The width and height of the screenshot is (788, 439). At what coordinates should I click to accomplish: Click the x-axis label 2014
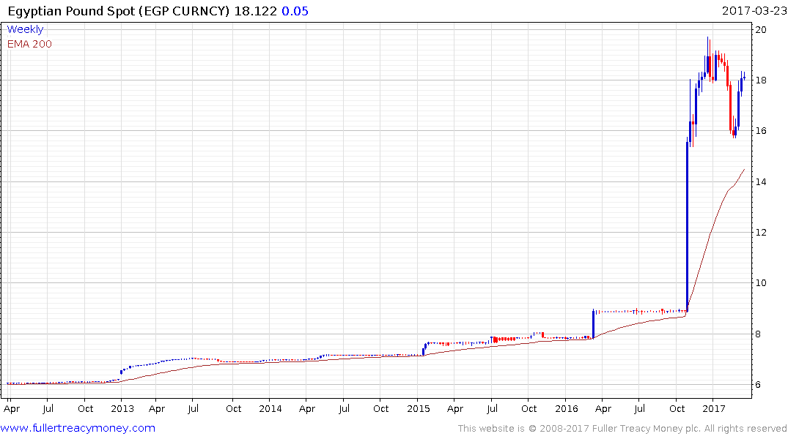[x=270, y=409]
